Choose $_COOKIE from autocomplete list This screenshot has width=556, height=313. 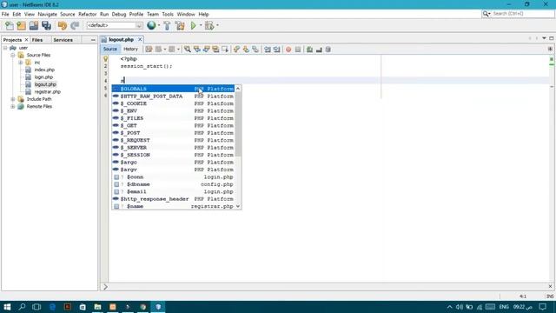173,103
